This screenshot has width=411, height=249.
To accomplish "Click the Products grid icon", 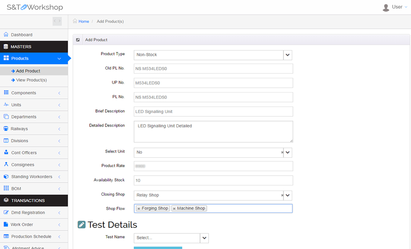I will coord(6,58).
